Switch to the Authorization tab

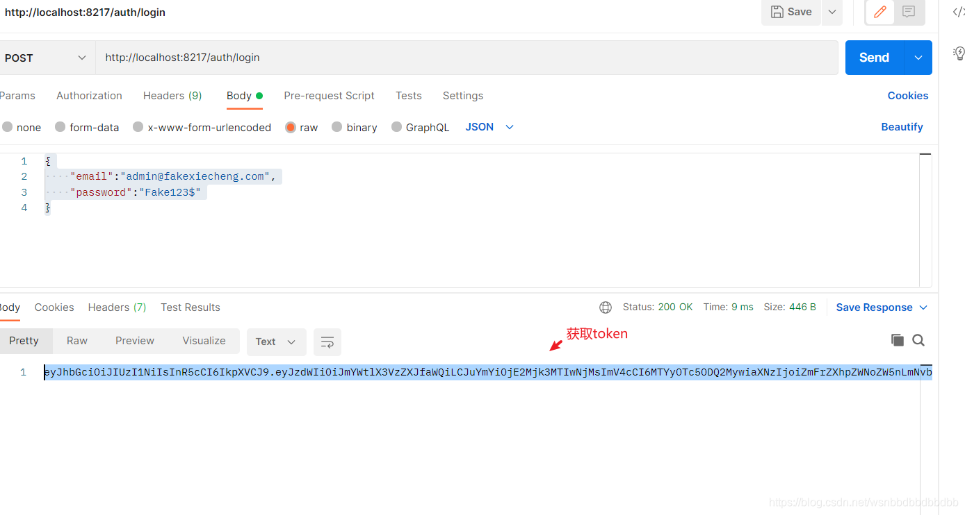(x=89, y=96)
